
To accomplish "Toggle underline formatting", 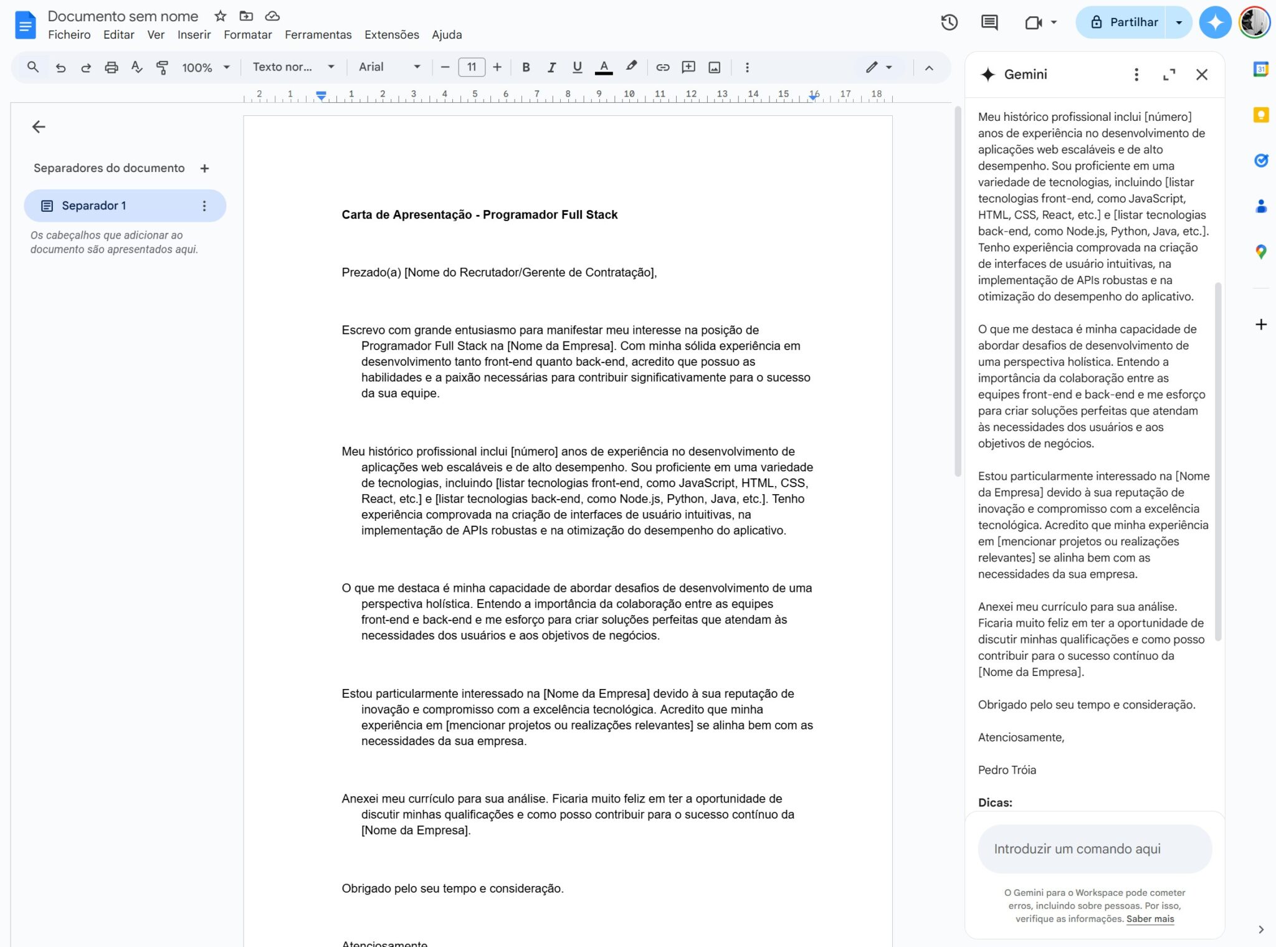I will tap(577, 67).
